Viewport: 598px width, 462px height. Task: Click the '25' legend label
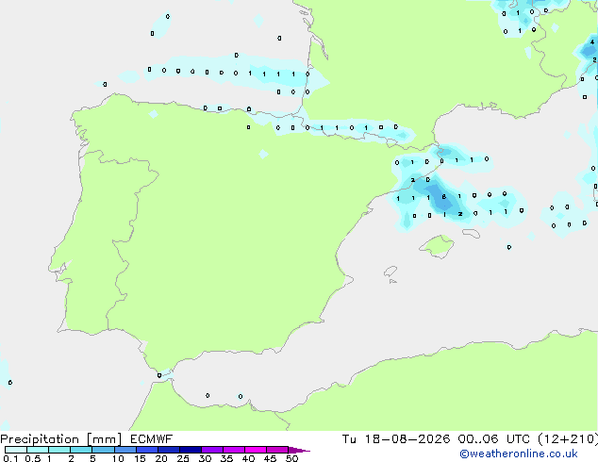pyautogui.click(x=183, y=458)
